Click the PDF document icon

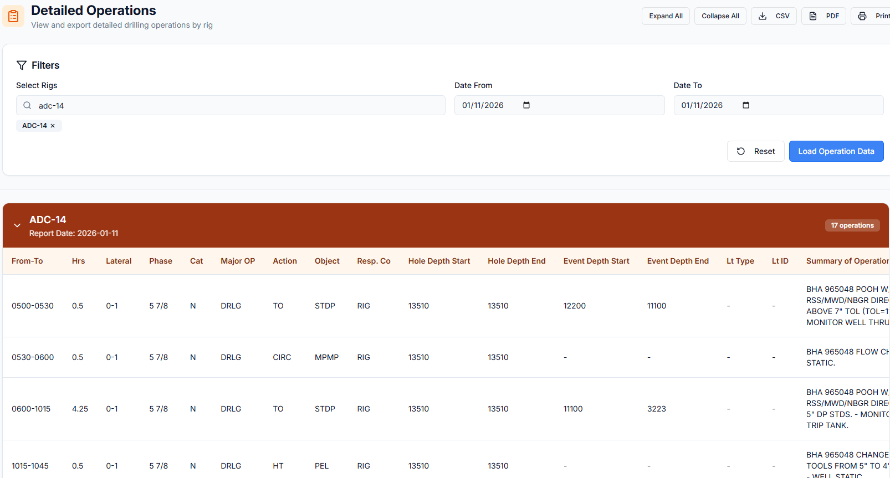click(813, 16)
